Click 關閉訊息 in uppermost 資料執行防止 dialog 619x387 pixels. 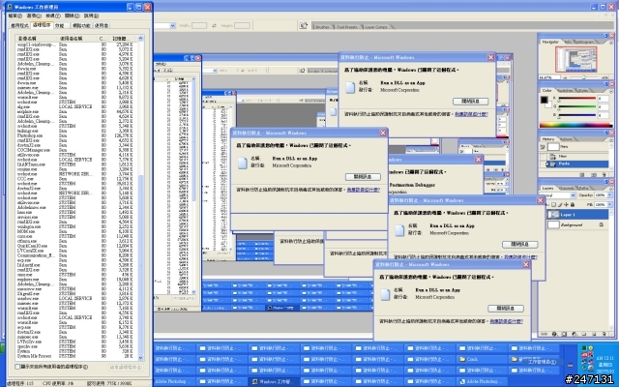pyautogui.click(x=470, y=101)
